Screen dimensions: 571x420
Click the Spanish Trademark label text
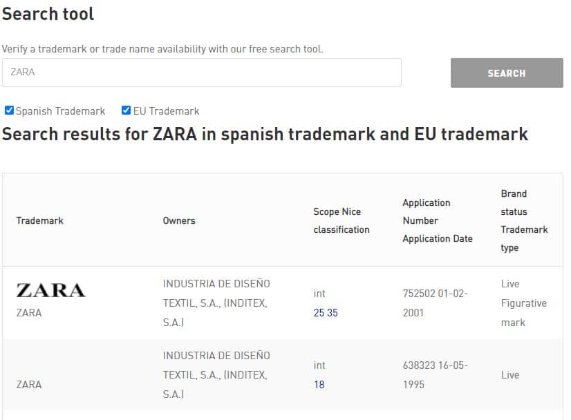(x=60, y=111)
